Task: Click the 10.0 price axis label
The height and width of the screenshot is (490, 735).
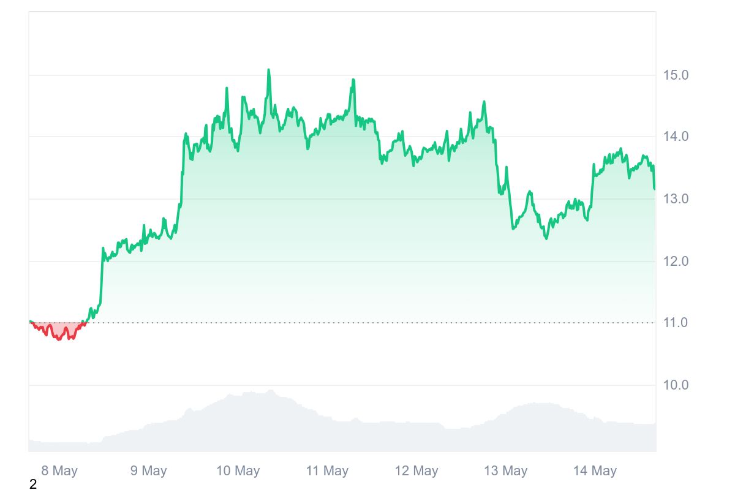Action: (676, 385)
